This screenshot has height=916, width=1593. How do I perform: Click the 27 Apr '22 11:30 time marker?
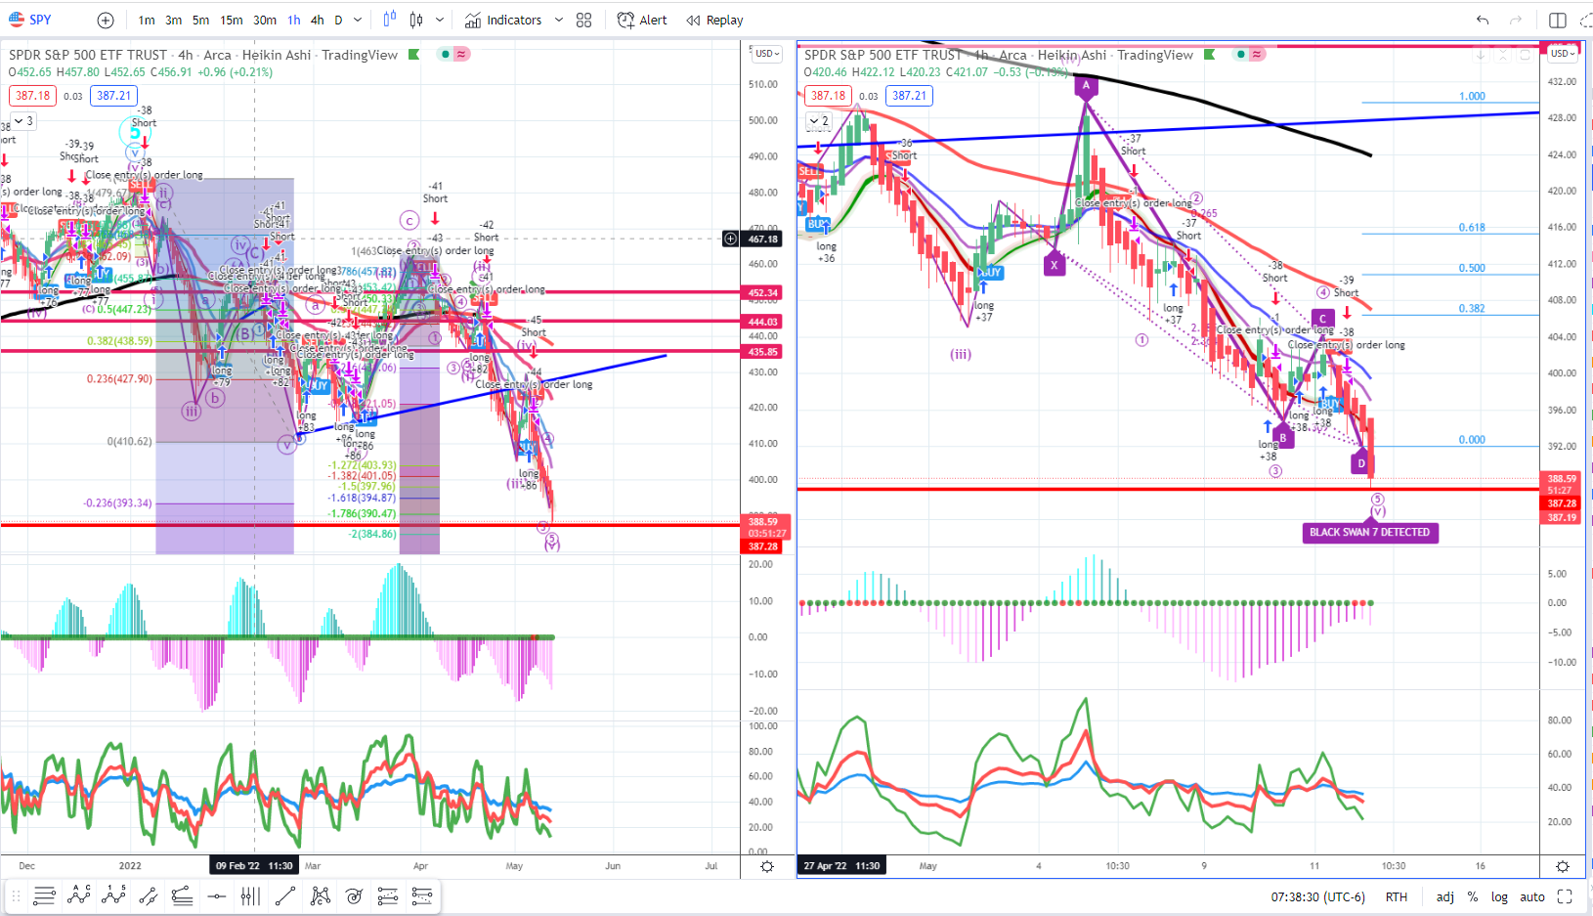(841, 865)
